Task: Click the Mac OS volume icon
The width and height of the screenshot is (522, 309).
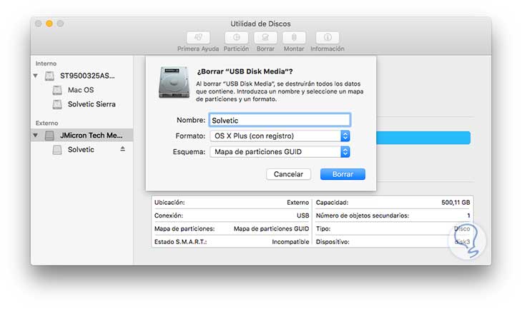Action: click(x=57, y=91)
